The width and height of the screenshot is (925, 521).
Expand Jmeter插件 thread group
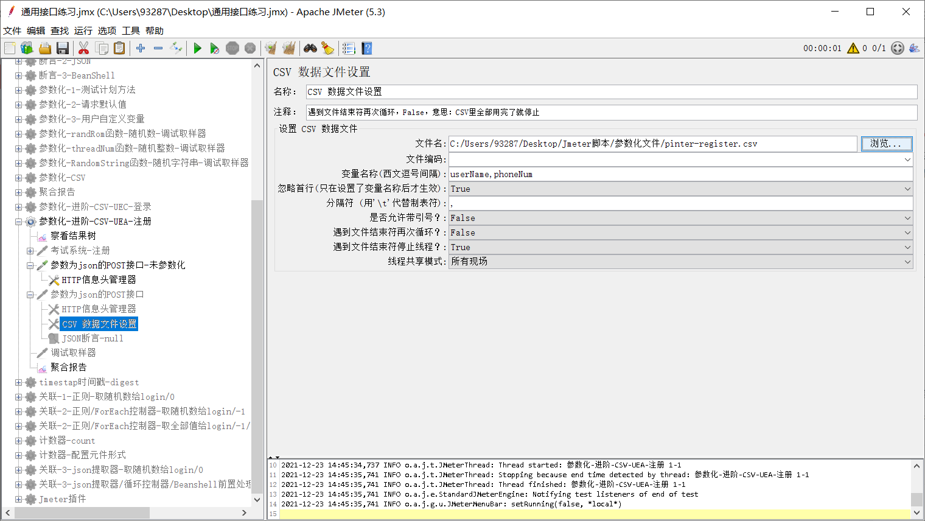click(x=18, y=499)
